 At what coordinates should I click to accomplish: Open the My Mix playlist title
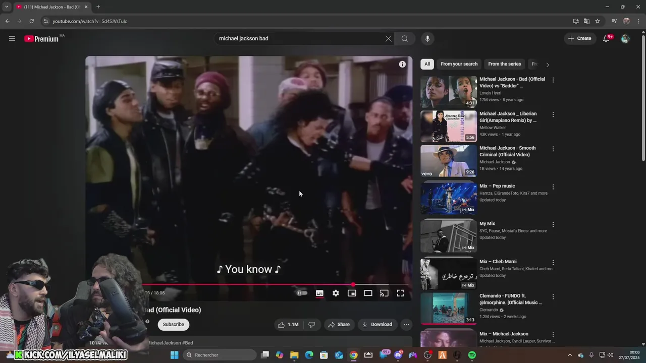[x=487, y=224]
